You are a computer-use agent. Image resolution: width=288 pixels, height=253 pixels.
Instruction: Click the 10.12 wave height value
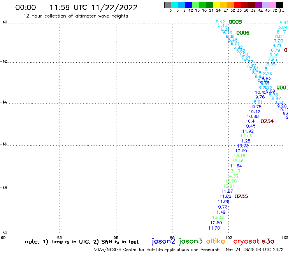(255, 112)
